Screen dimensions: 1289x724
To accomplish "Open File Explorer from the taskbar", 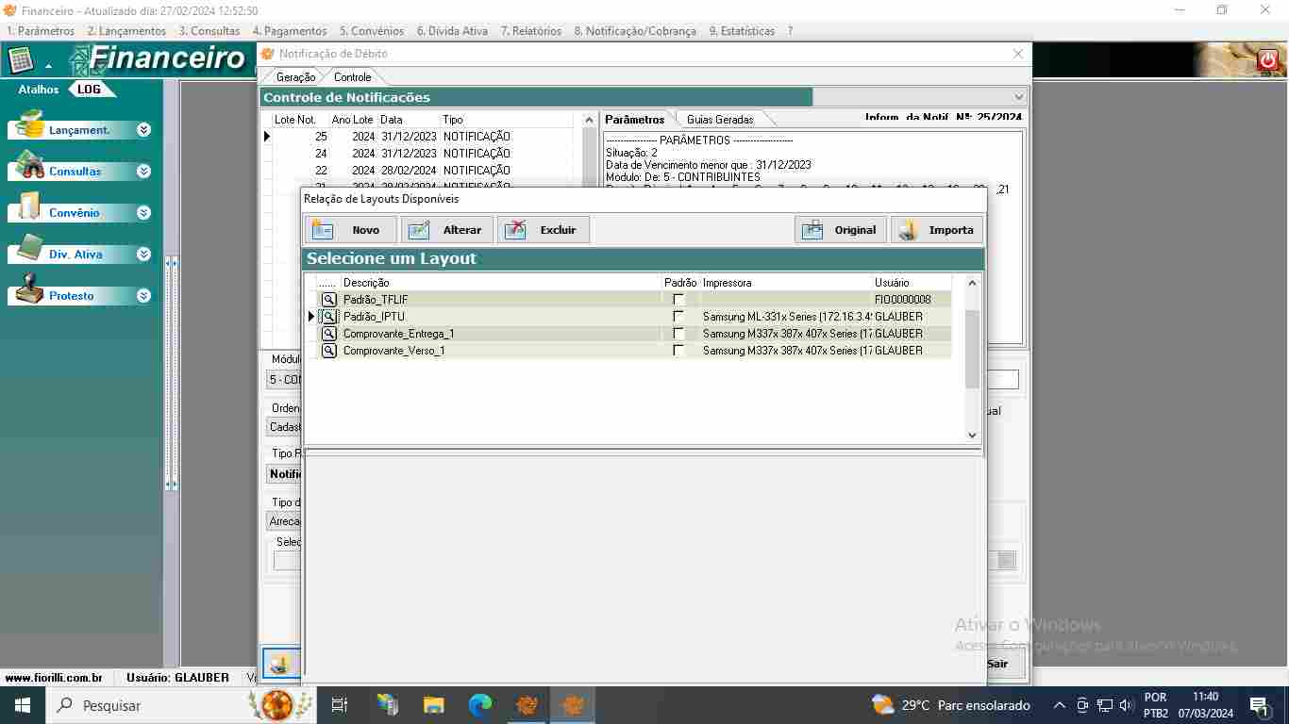I will (x=433, y=705).
